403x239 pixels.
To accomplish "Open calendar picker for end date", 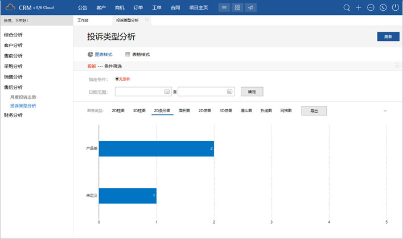I will [x=230, y=91].
